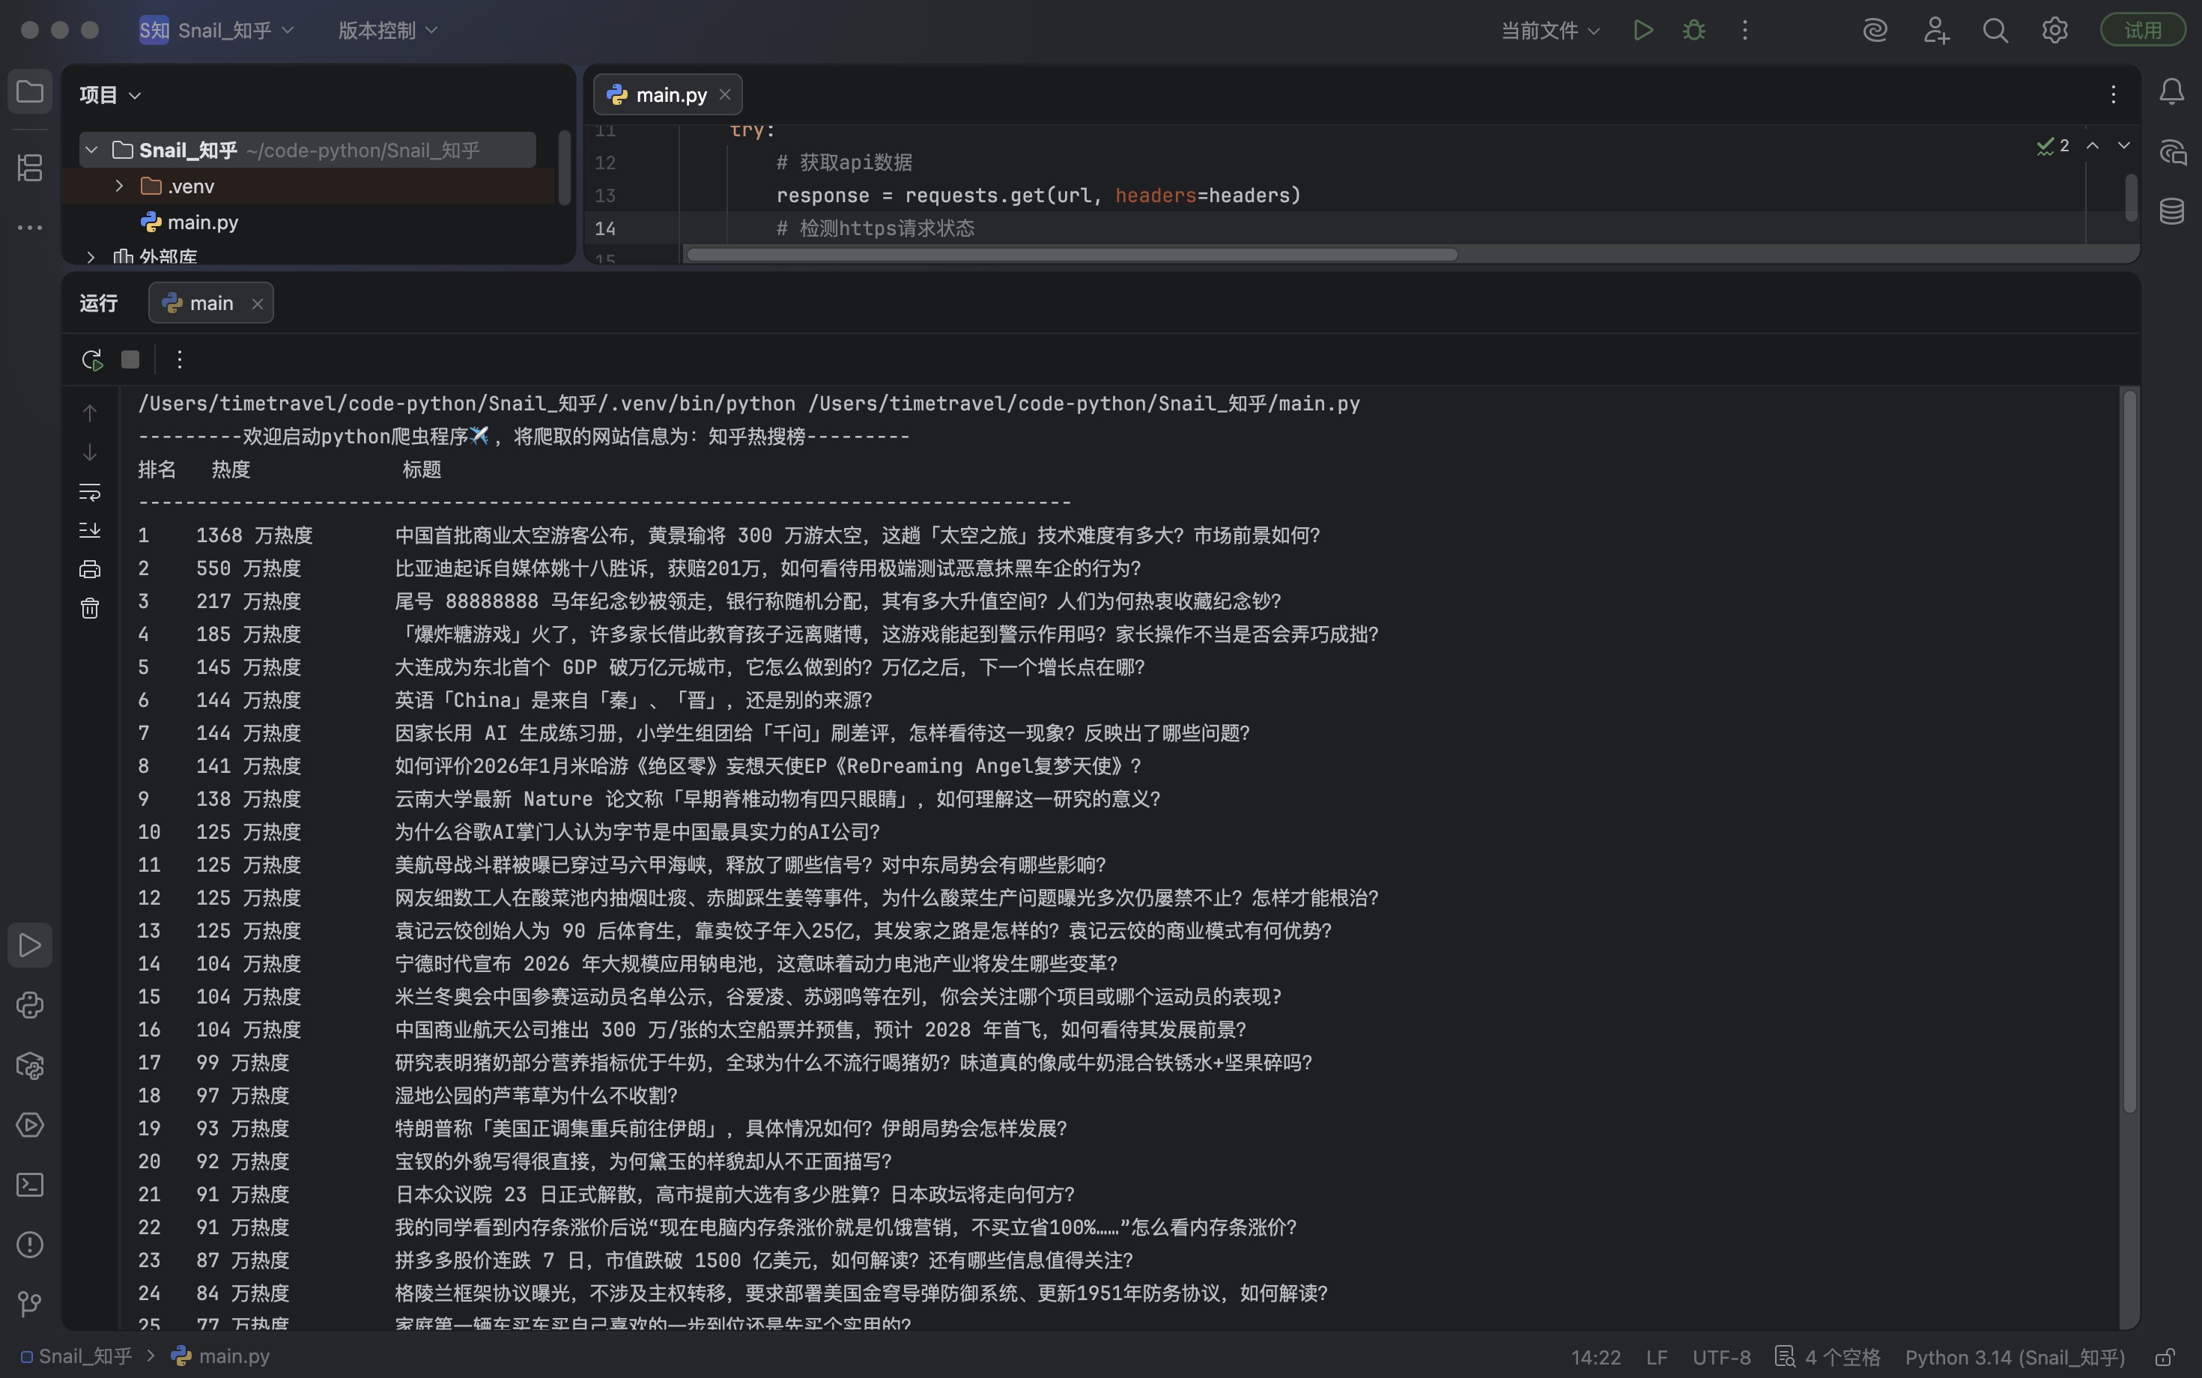Run the current file with the play button
This screenshot has width=2202, height=1378.
[x=1643, y=30]
